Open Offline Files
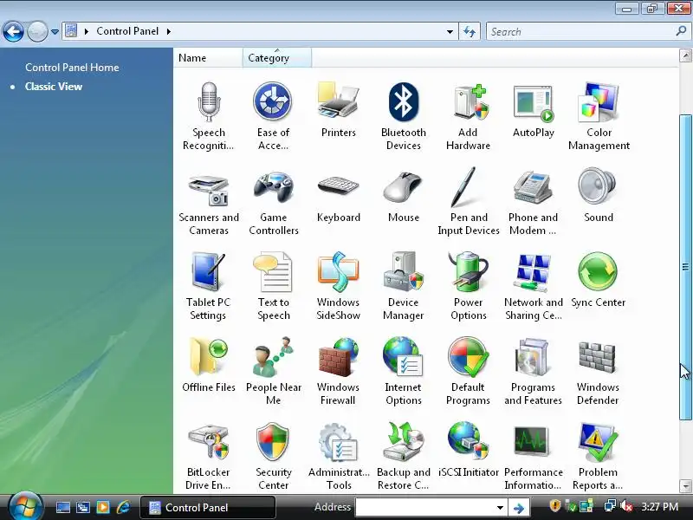The height and width of the screenshot is (520, 693). [x=208, y=365]
